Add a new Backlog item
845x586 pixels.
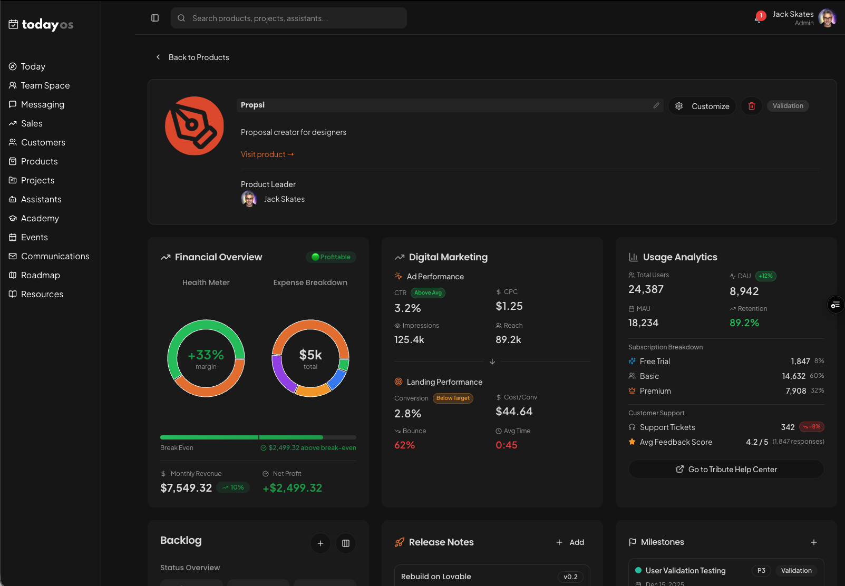click(x=320, y=543)
